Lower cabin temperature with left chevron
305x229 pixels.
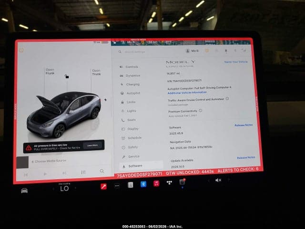53,189
